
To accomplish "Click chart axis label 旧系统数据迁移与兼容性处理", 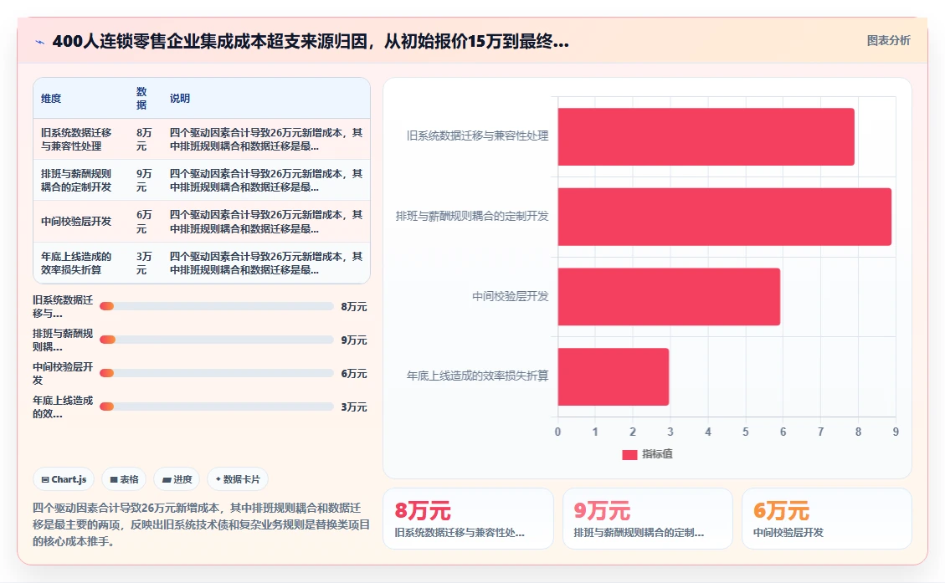I will (x=477, y=136).
